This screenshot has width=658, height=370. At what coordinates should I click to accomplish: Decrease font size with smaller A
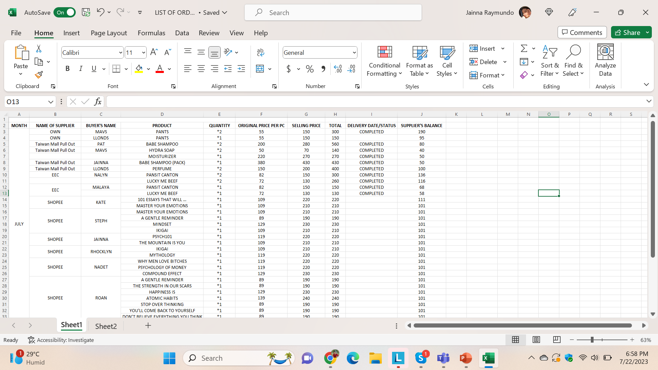pos(168,52)
